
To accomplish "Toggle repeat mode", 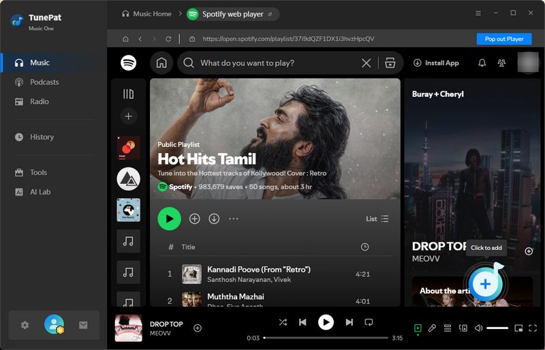I will click(369, 322).
